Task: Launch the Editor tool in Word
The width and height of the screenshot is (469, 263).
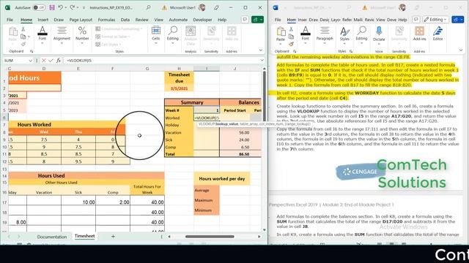Action: coord(437,34)
